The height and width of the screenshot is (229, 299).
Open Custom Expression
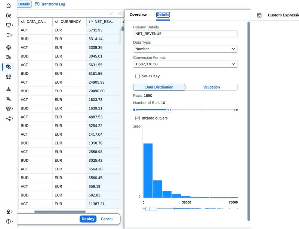[283, 15]
